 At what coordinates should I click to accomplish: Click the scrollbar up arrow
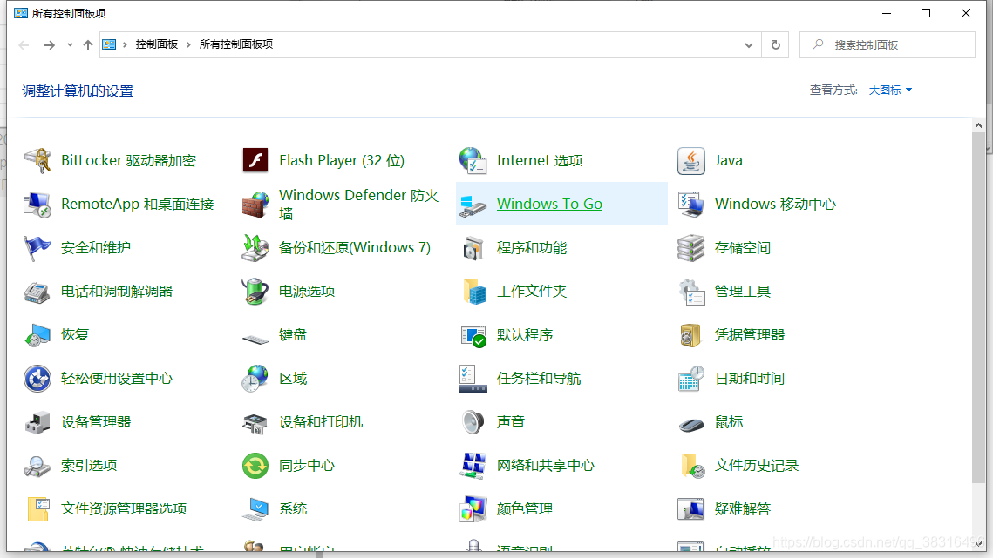[x=978, y=125]
